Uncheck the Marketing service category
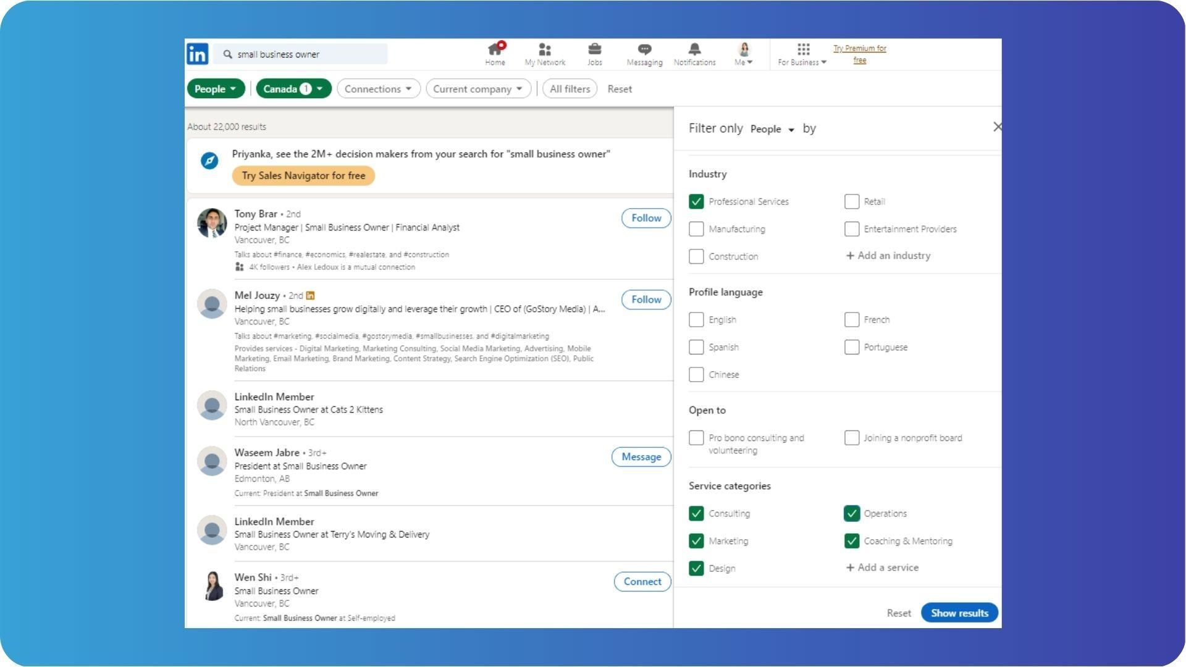 point(696,541)
